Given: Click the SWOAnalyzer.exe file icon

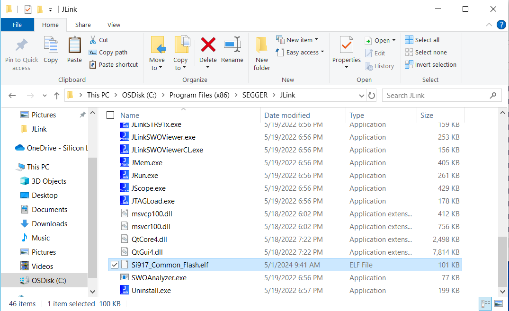Looking at the screenshot, I should point(125,277).
